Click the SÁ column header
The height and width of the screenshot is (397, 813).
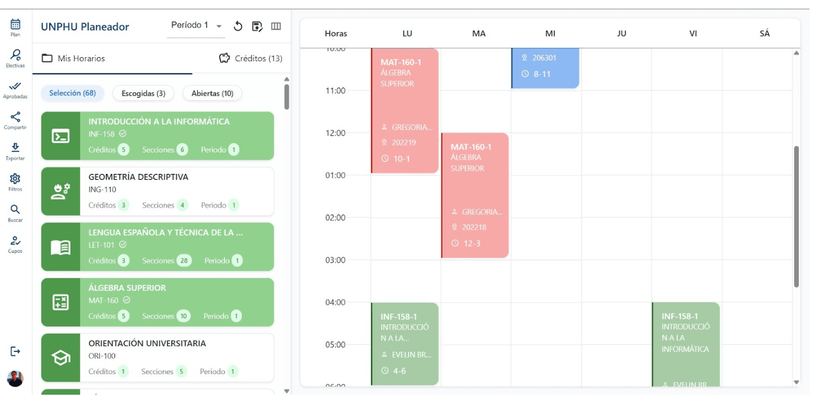coord(765,34)
